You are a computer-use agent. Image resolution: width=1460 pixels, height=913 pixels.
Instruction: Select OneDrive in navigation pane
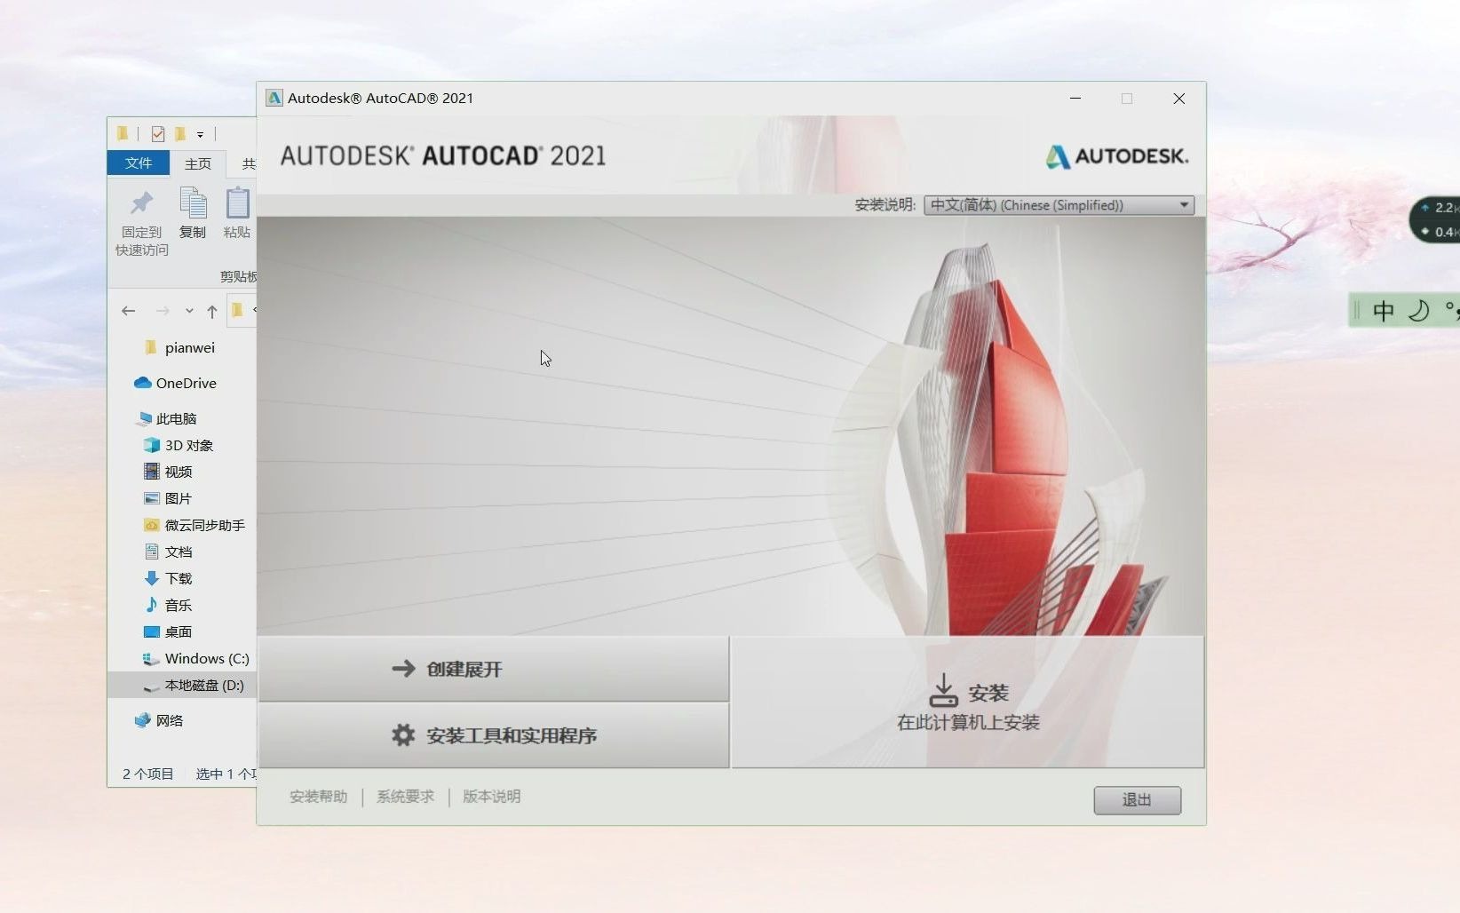click(x=175, y=383)
